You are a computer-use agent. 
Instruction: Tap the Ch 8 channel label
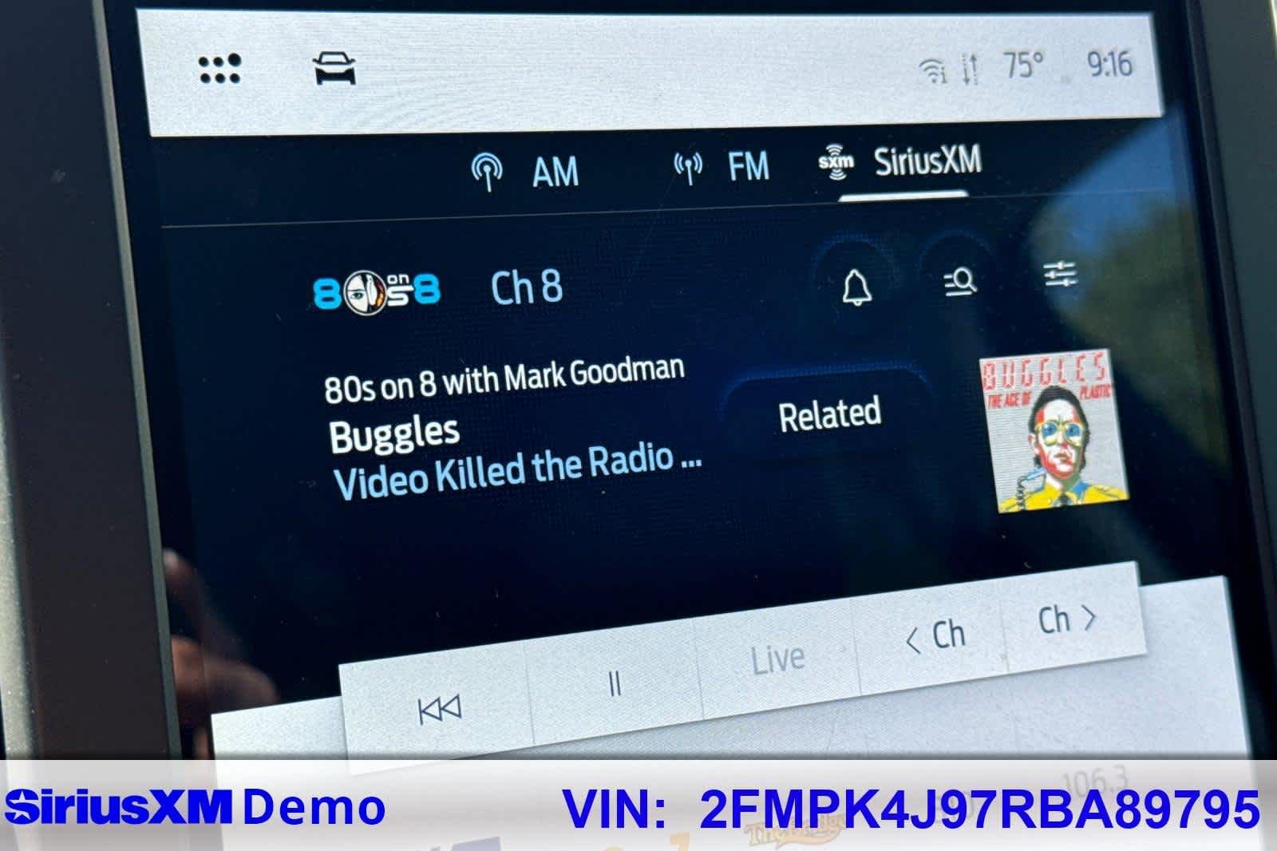tap(527, 287)
